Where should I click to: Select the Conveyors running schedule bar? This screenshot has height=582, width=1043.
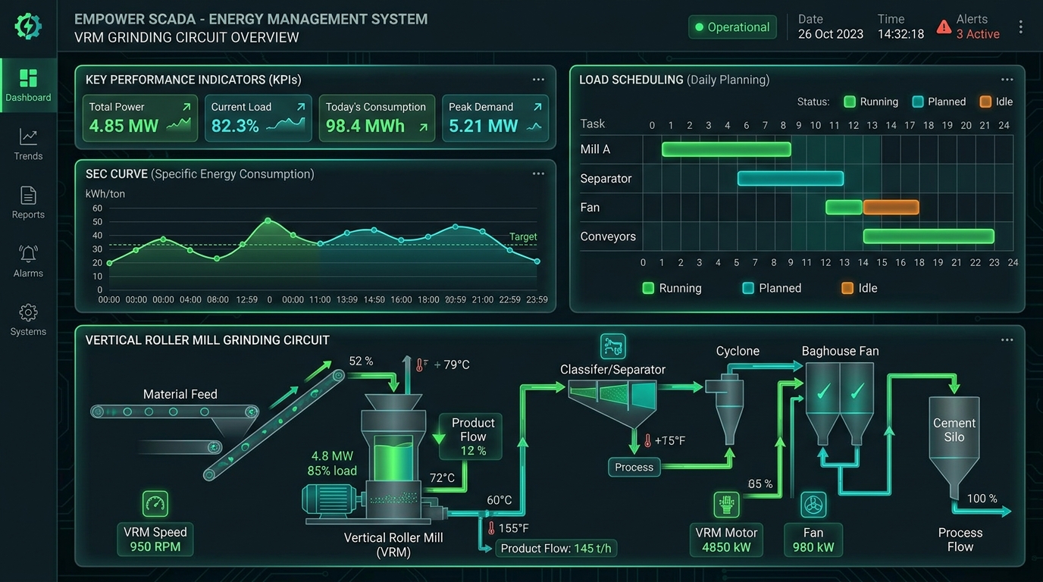click(x=929, y=236)
